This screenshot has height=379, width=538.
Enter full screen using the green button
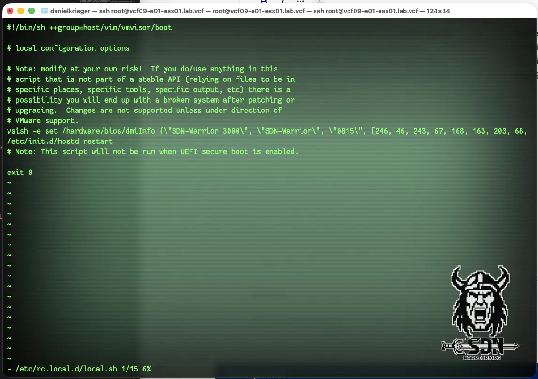click(32, 10)
